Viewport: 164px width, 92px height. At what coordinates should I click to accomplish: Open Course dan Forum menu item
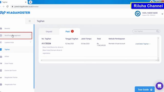(x=11, y=71)
